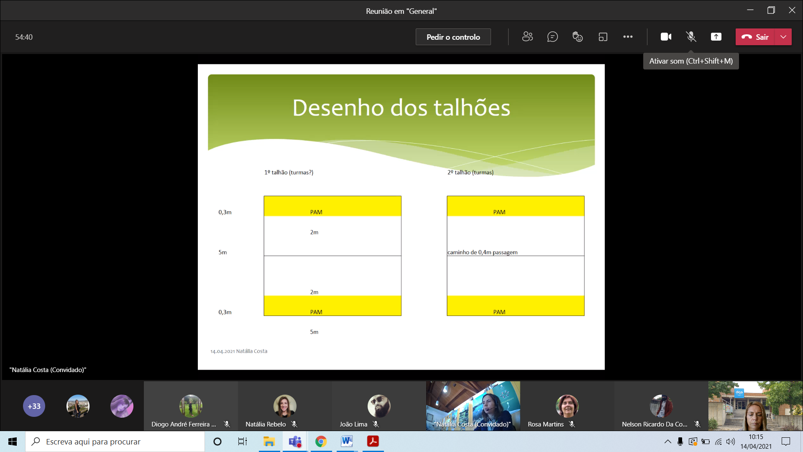Select Rosa Martins participant tile

pos(567,406)
